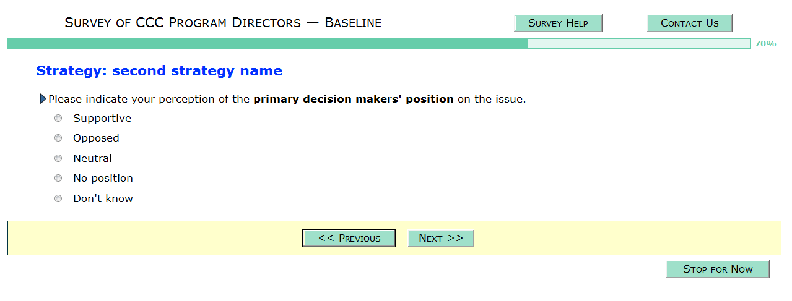Click the 'Don't know' option label text
792x301 pixels.
[103, 198]
